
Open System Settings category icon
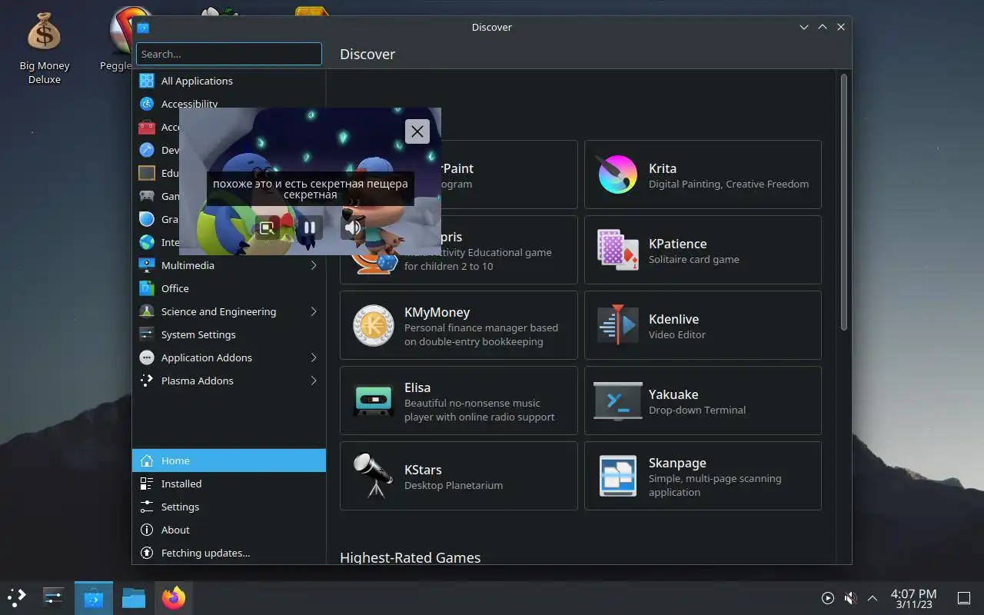point(147,334)
